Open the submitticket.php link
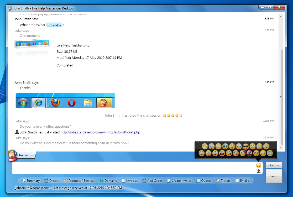Screen dimensions: 293x197 pyautogui.click(x=100, y=132)
